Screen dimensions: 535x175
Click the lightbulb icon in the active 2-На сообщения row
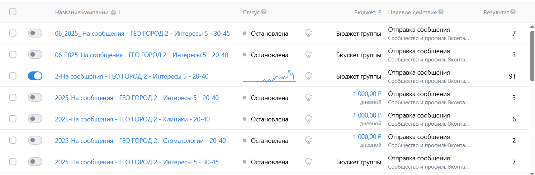pos(308,76)
